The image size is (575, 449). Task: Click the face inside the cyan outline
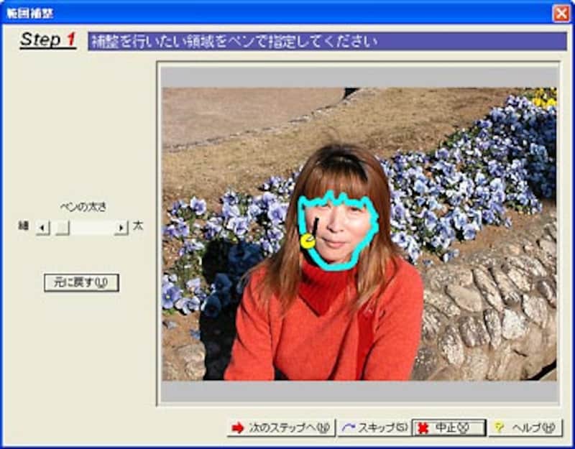point(338,230)
